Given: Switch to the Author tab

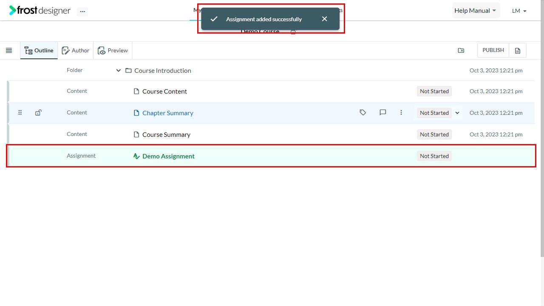Looking at the screenshot, I should [76, 51].
